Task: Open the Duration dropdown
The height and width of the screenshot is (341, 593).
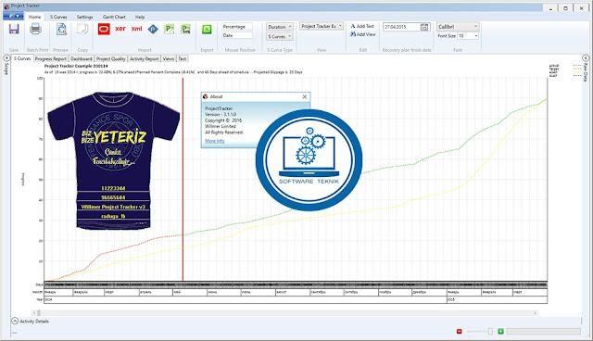Action: tap(280, 27)
